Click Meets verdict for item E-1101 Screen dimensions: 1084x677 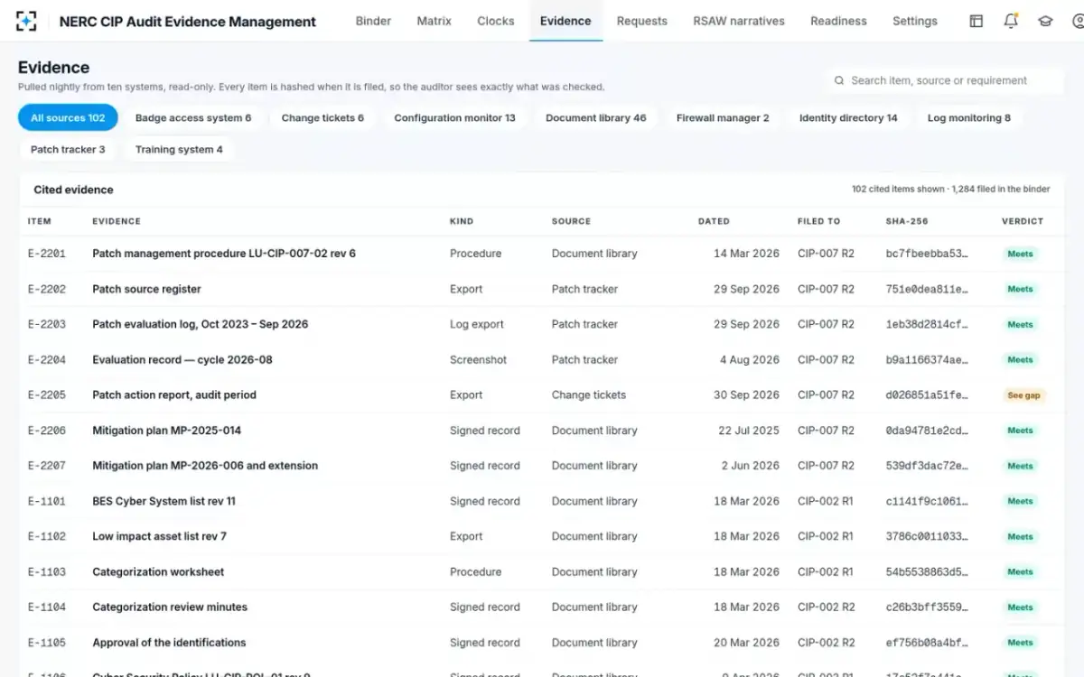coord(1020,501)
